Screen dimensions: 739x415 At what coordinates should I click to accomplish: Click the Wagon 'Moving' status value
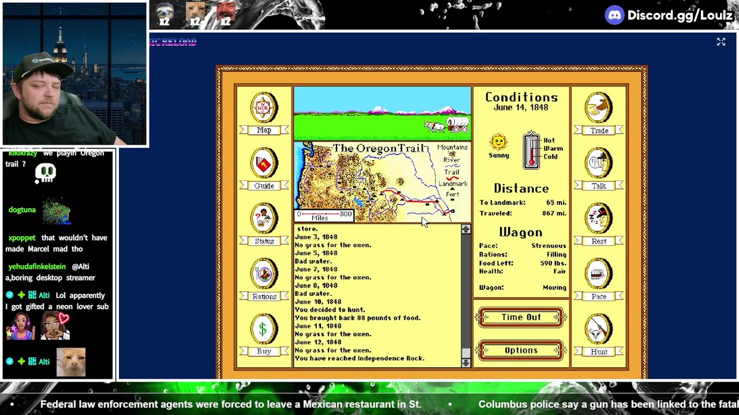click(x=554, y=288)
